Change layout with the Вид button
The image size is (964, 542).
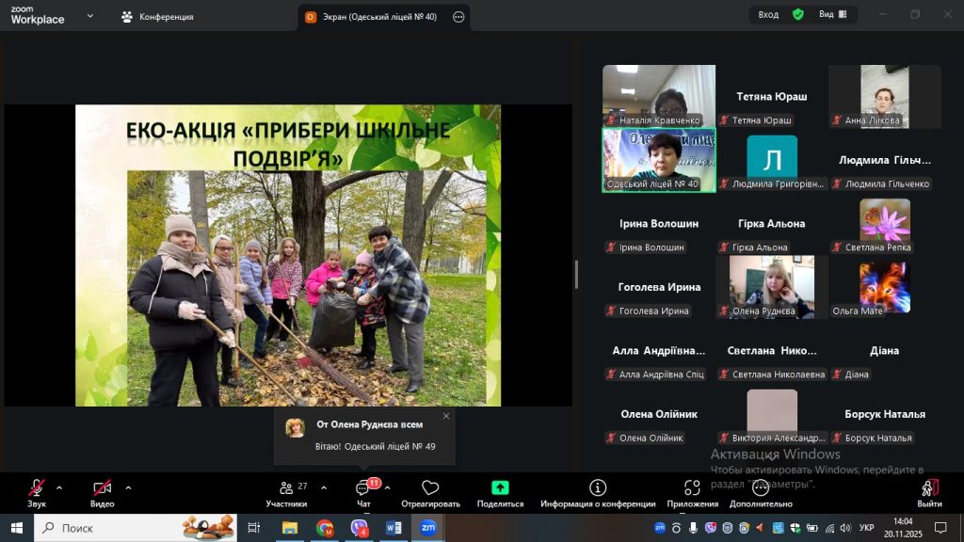(x=832, y=15)
